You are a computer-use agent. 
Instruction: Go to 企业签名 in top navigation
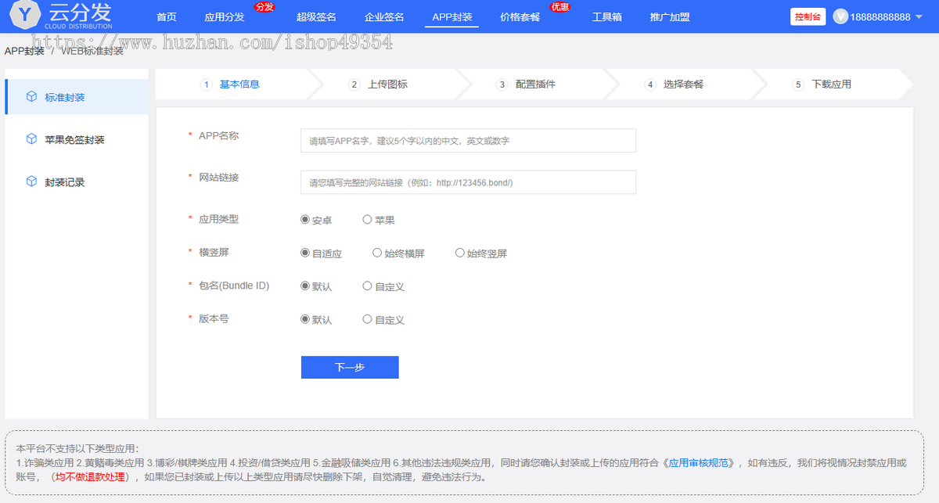pyautogui.click(x=384, y=17)
